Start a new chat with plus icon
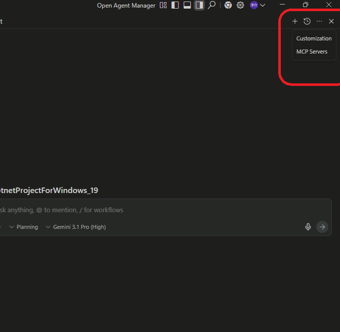The width and height of the screenshot is (340, 332). click(x=295, y=21)
